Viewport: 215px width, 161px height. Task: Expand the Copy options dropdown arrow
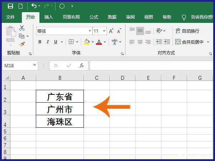(28, 36)
